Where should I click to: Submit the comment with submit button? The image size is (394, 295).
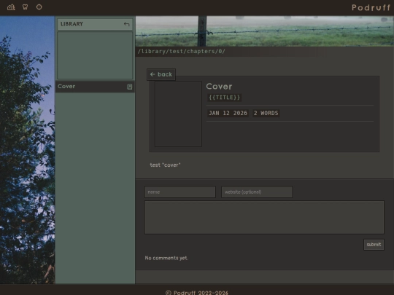(x=374, y=245)
